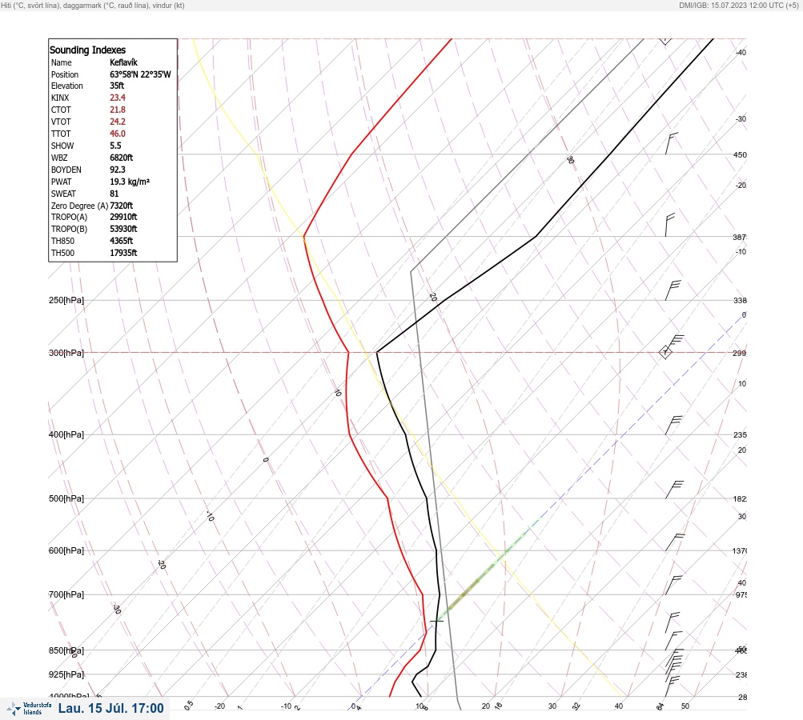Click the '925[hPa]' pressure label
This screenshot has width=803, height=720.
[66, 674]
